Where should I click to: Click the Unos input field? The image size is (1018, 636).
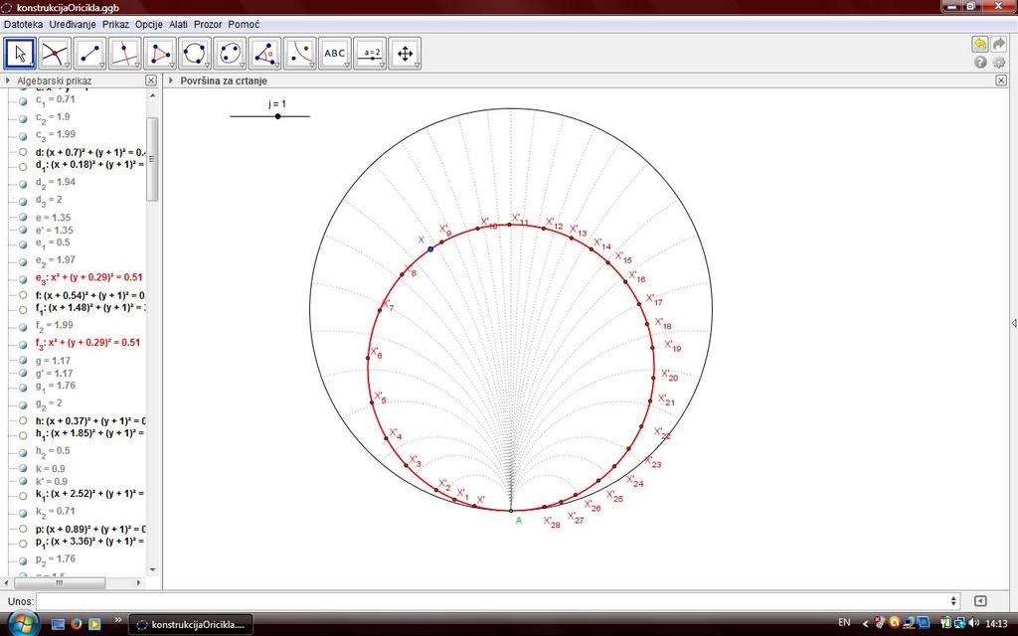coord(493,601)
